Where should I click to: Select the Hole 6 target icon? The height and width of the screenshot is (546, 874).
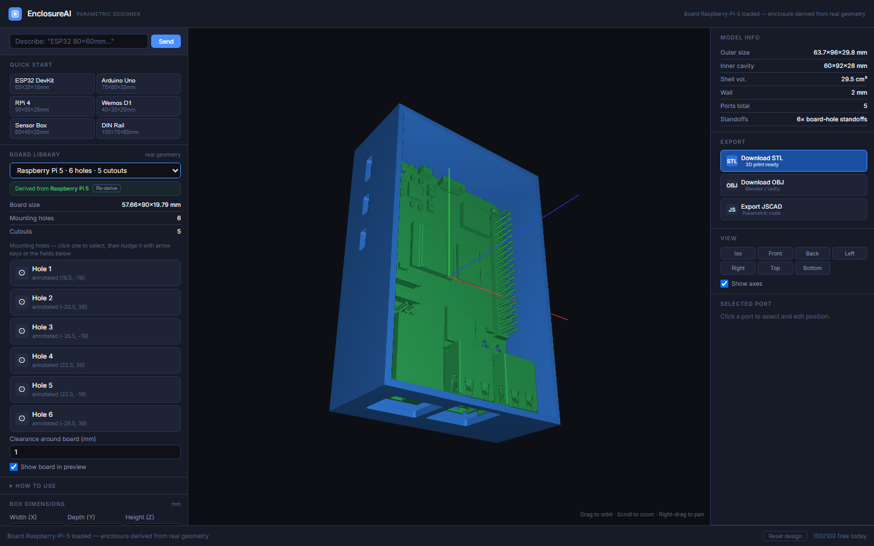click(22, 419)
